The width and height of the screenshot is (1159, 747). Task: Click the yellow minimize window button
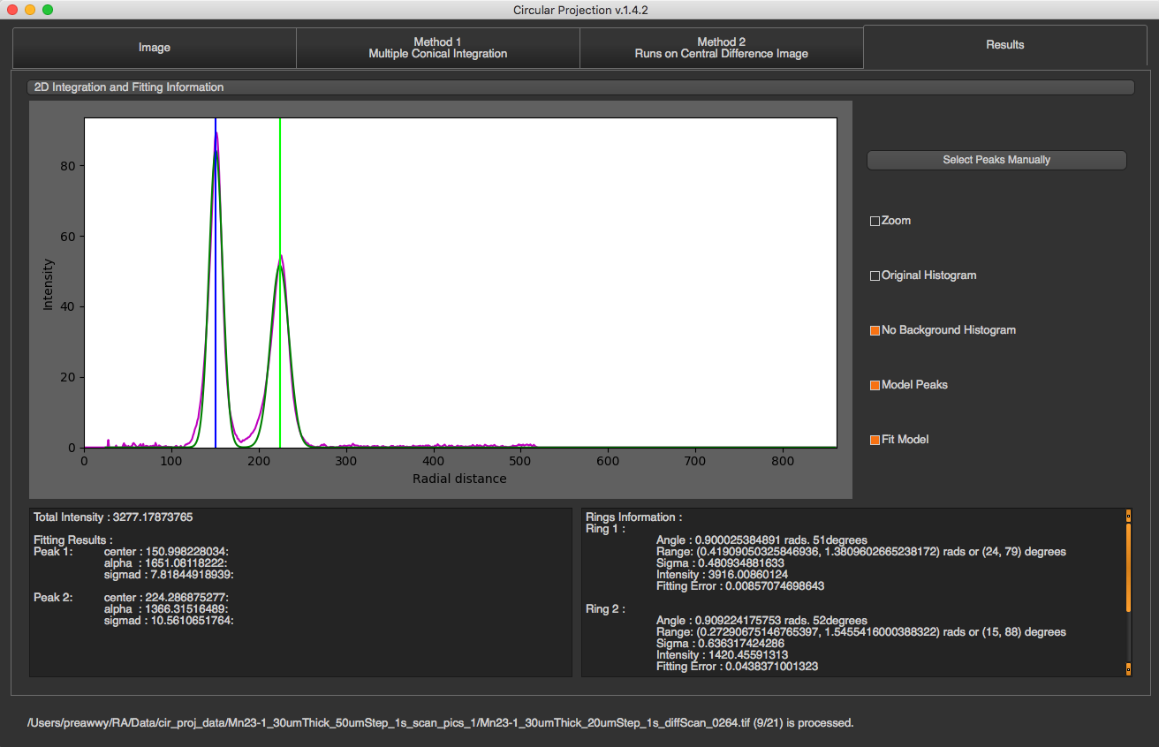tap(30, 10)
